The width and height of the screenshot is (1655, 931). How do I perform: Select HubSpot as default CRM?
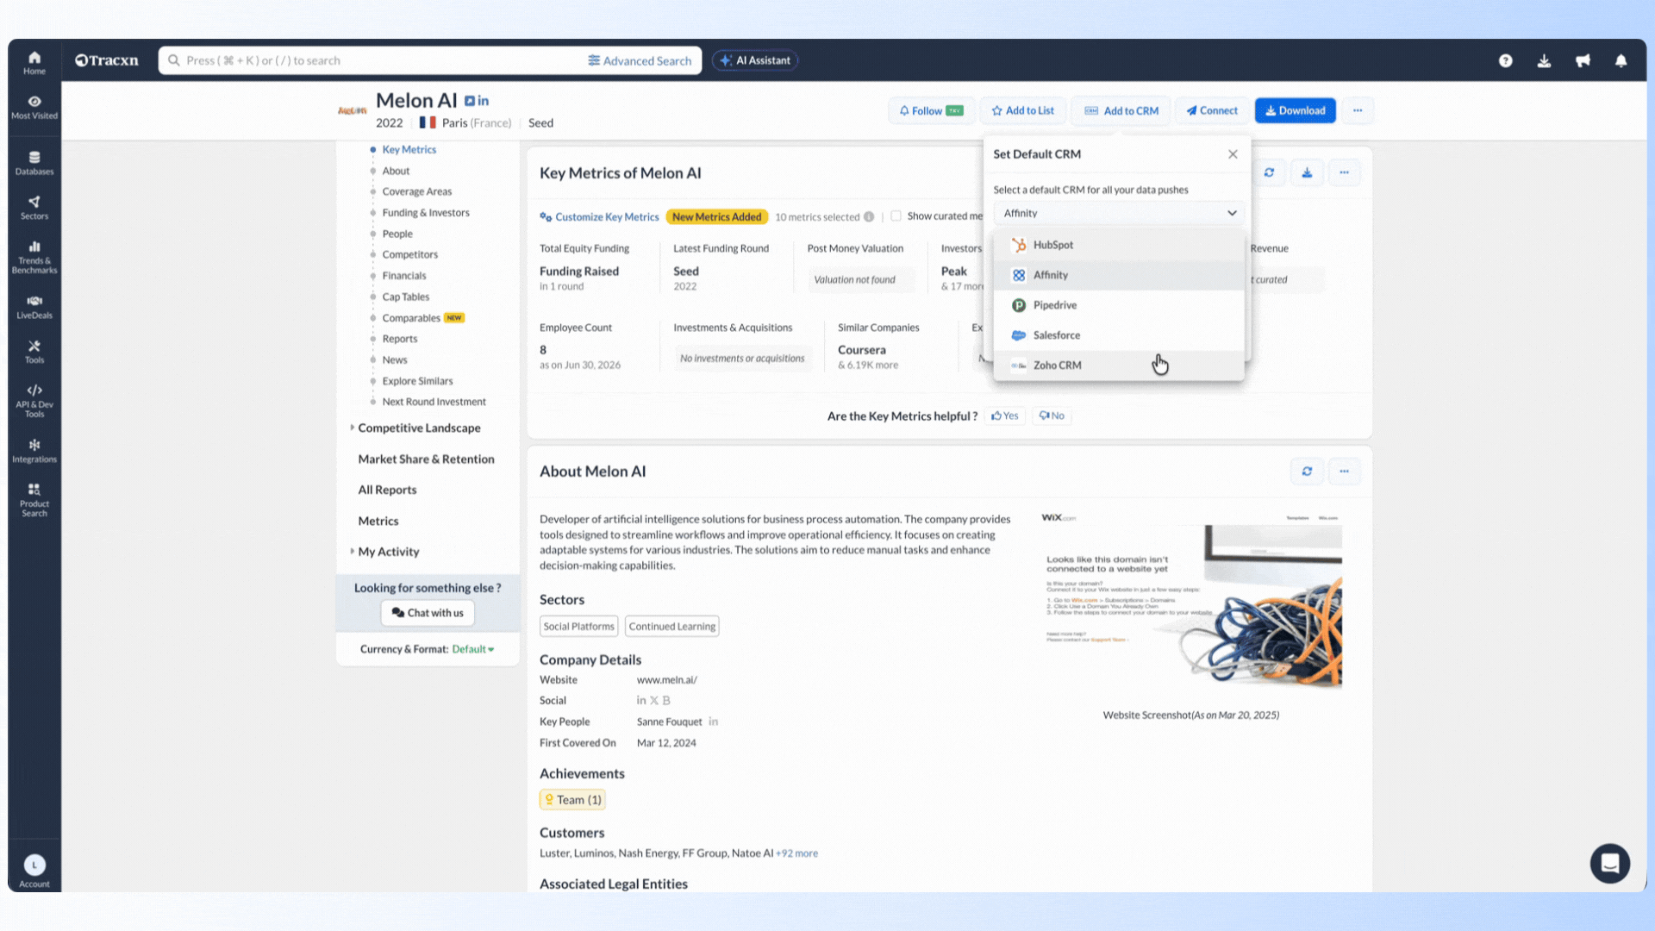pos(1119,245)
